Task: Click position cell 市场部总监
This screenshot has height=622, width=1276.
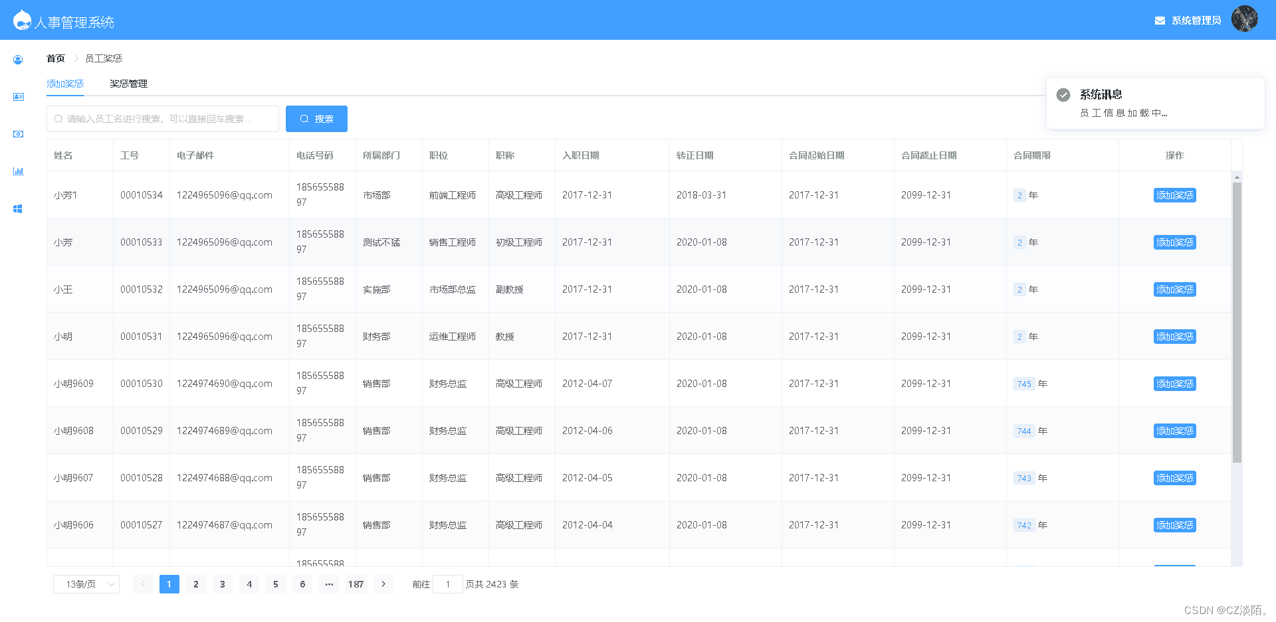Action: pos(453,289)
